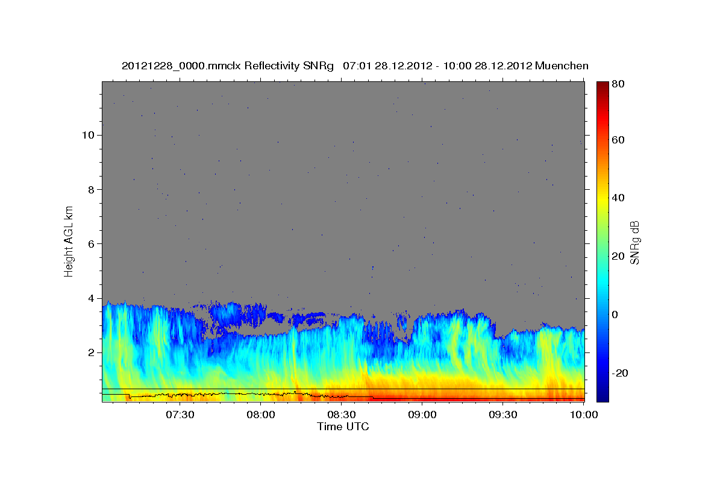Click the height axis value 2
Screen dimensions: 723x482
click(90, 352)
